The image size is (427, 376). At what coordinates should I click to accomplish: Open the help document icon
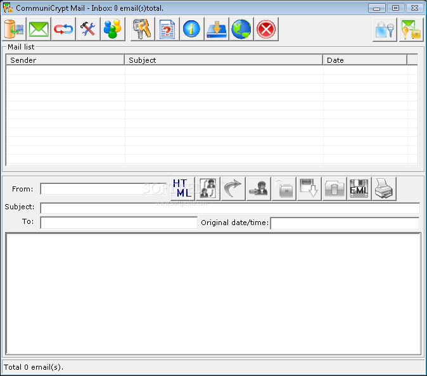coord(167,29)
